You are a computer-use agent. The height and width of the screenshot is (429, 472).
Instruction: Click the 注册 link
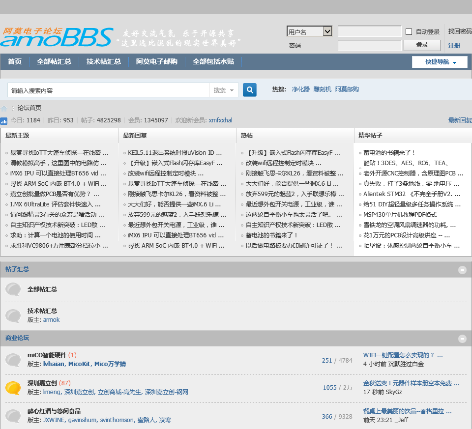click(x=454, y=45)
